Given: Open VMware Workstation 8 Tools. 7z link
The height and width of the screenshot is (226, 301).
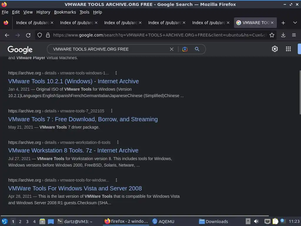Looking at the screenshot, I should pyautogui.click(x=73, y=150).
